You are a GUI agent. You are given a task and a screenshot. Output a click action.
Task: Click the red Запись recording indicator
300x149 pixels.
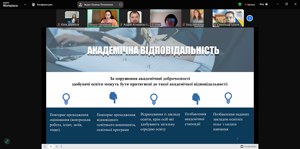pyautogui.click(x=250, y=4)
